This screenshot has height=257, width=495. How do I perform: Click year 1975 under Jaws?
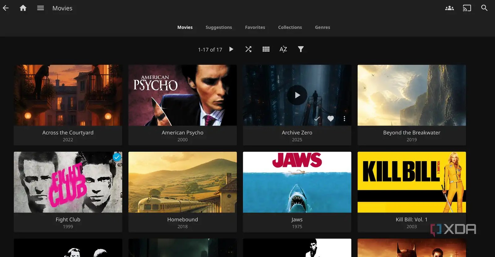click(x=297, y=226)
